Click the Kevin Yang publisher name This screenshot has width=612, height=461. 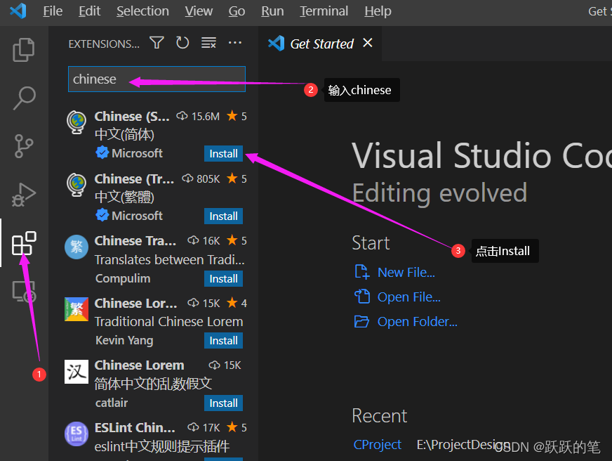click(x=124, y=340)
